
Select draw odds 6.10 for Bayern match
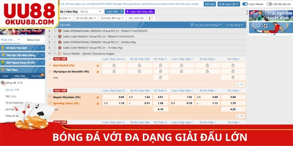(x=160, y=109)
